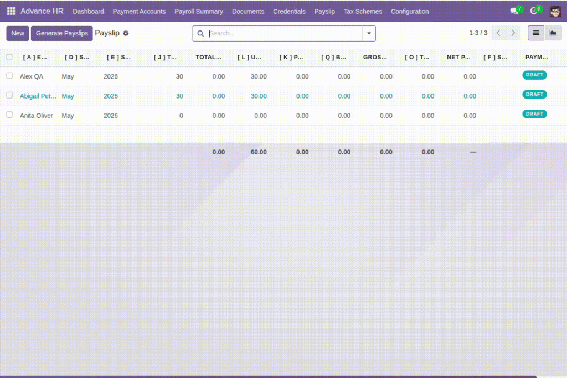
Task: Toggle the select-all header checkbox
Action: 9,57
